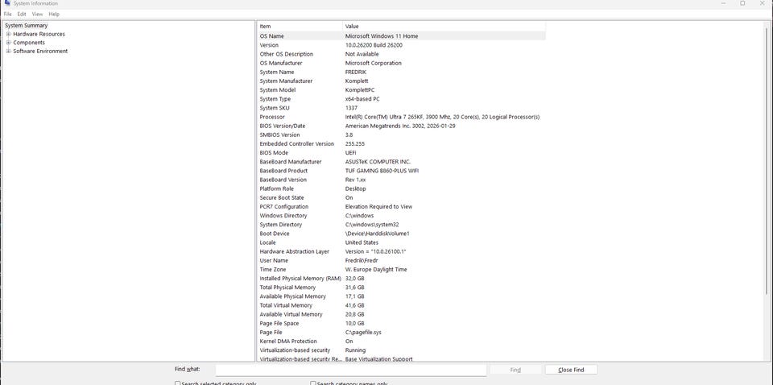Select the Total Physical Memory row
Viewport: 773px width, 385px height.
[x=401, y=288]
